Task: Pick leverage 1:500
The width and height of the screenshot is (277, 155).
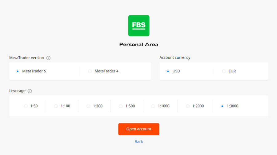Action: [121, 106]
